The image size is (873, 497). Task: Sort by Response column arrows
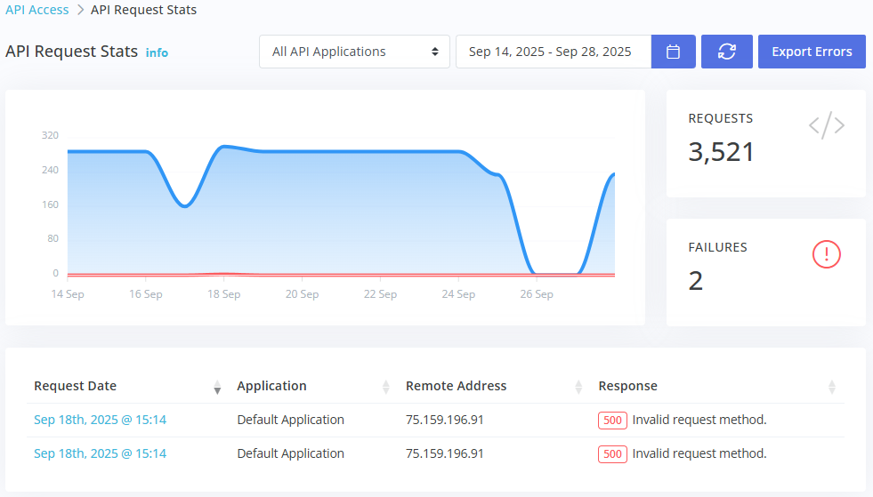point(832,387)
